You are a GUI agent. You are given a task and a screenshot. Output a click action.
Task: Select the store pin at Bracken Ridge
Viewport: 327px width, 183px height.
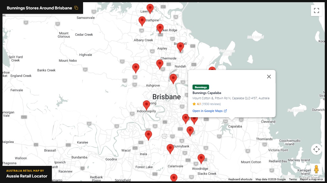[x=160, y=29]
